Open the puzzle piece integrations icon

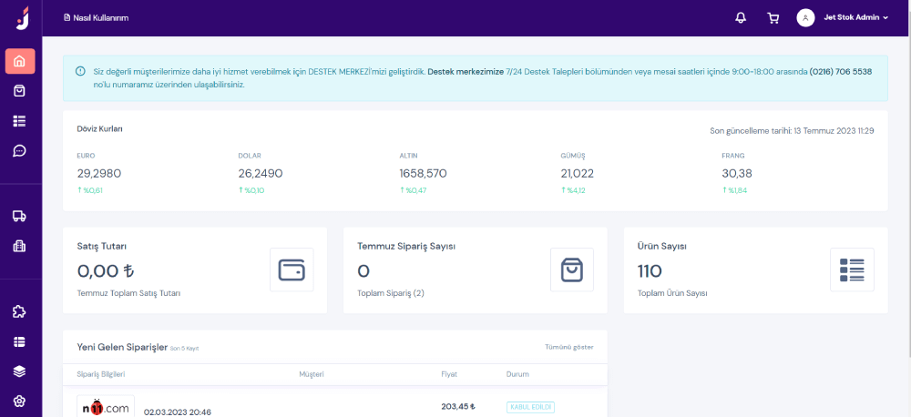20,311
